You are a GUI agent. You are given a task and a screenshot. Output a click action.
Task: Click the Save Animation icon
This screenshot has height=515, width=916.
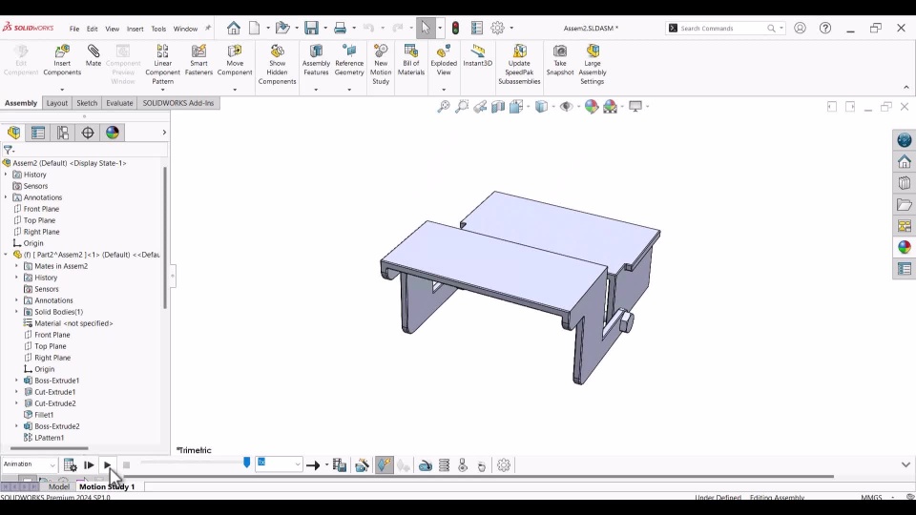coord(340,465)
